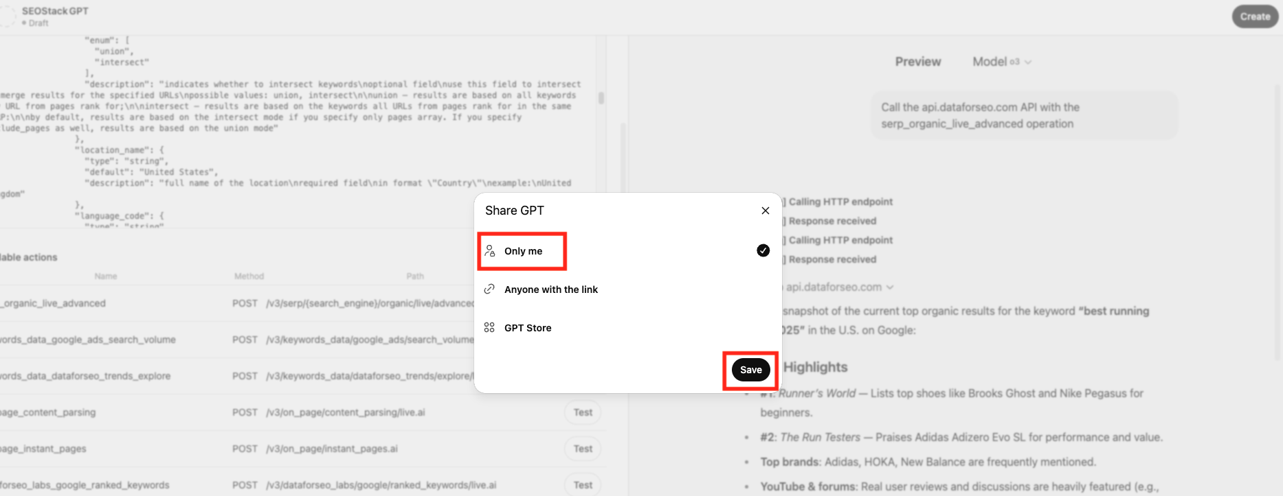Expand the api.dataforseo.com dropdown
Screen dimensions: 1283x496
tap(839, 287)
